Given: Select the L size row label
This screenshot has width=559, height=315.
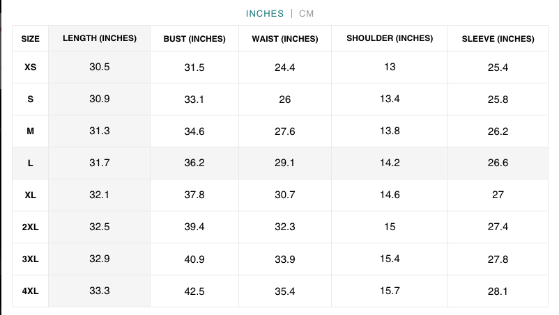Looking at the screenshot, I should click(x=31, y=163).
